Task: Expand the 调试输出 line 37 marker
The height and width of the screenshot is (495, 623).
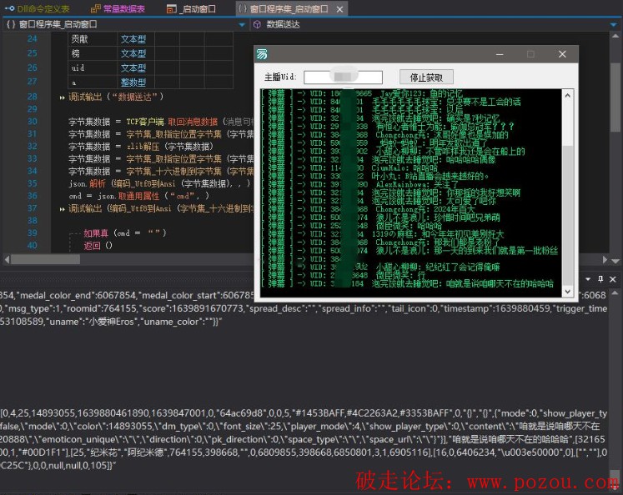Action: [62, 209]
